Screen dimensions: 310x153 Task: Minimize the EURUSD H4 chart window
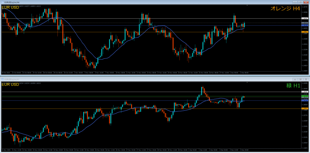[x=295, y=2]
